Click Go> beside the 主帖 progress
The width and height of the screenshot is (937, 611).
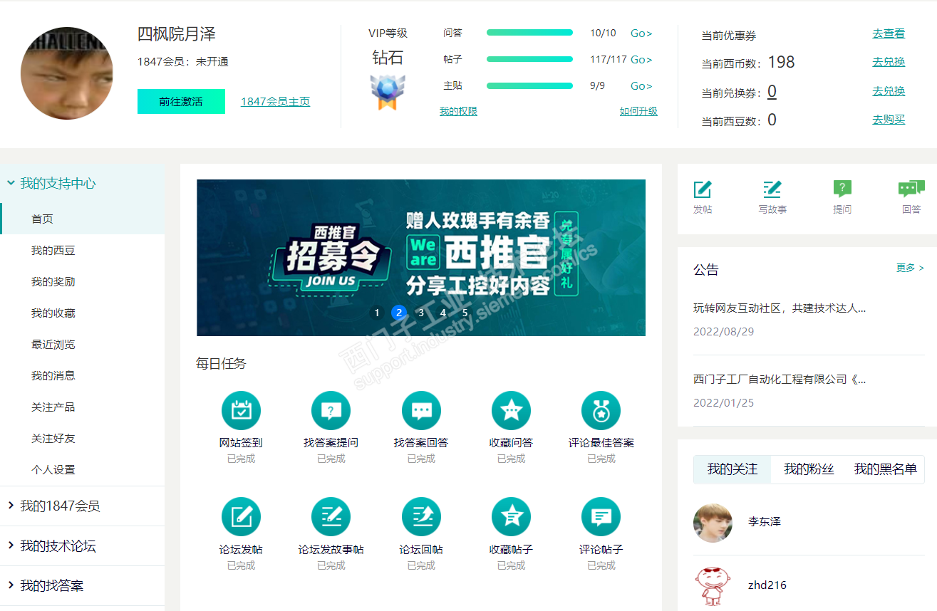[641, 86]
